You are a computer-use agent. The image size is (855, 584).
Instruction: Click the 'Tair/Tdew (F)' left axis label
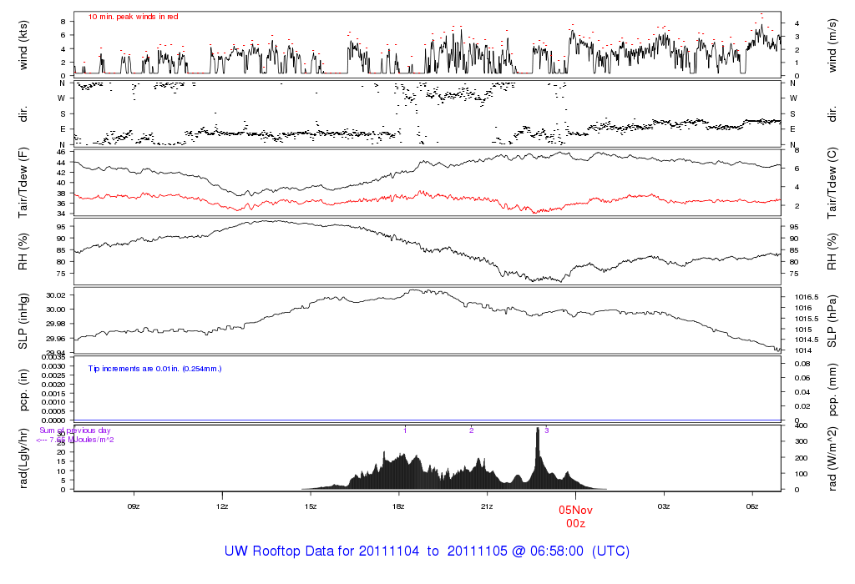coord(24,183)
